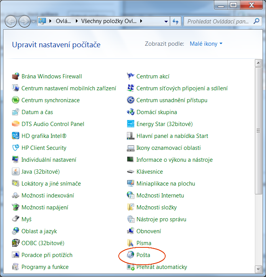Click the scrollbar down arrow
The height and width of the screenshot is (277, 266).
point(258,269)
